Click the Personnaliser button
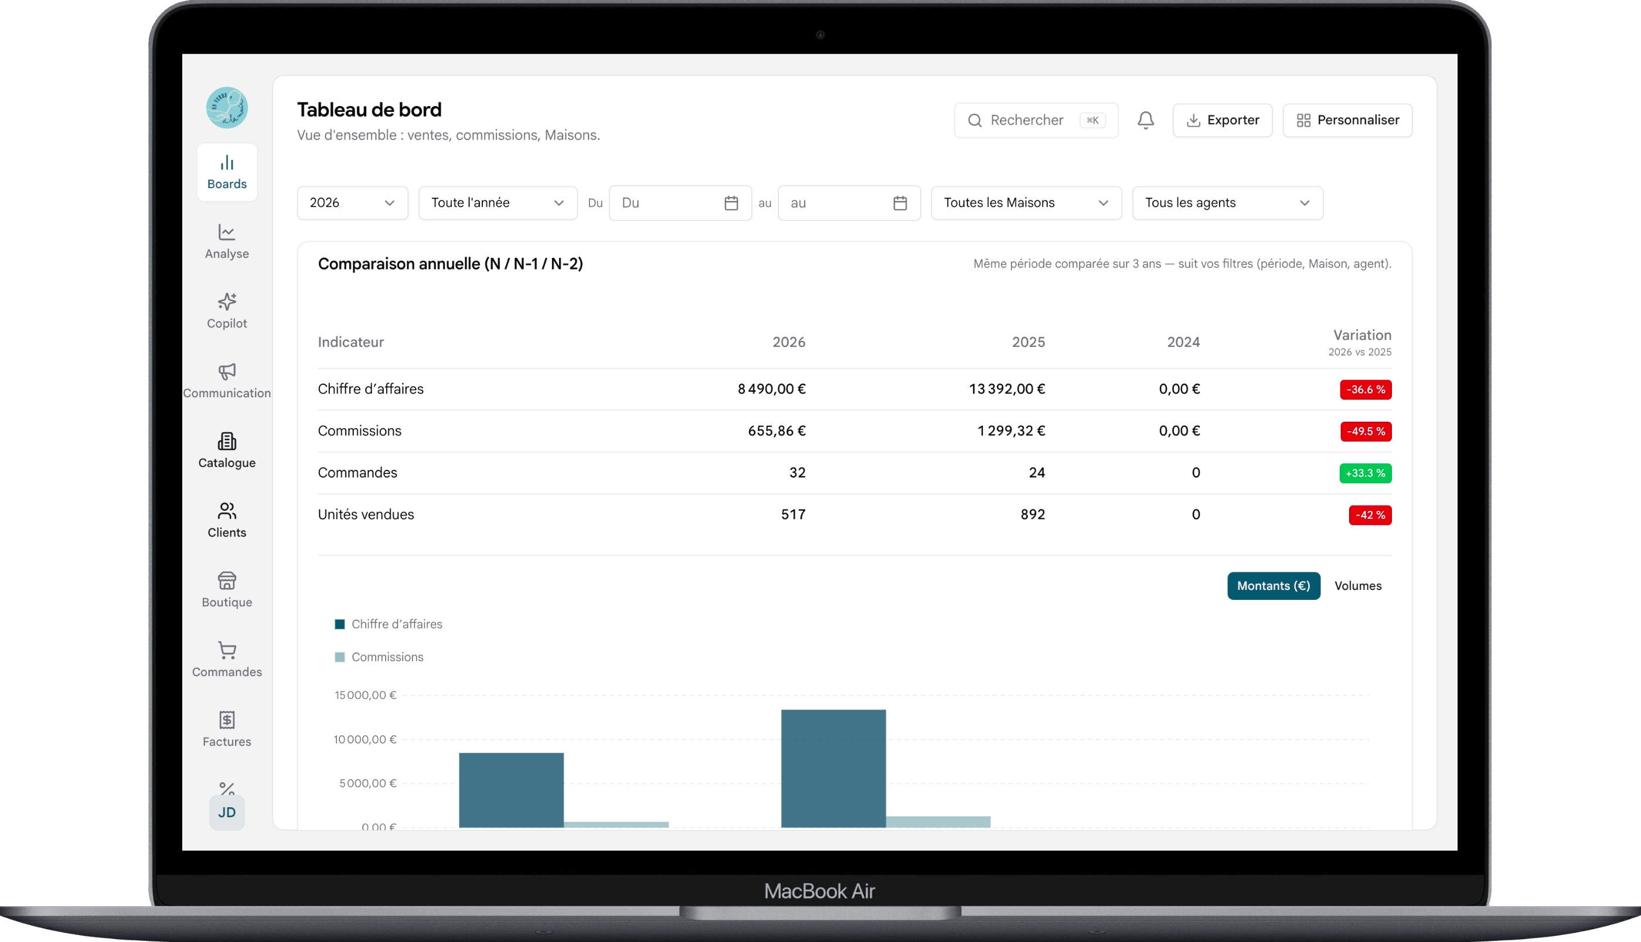The image size is (1641, 942). 1347,120
